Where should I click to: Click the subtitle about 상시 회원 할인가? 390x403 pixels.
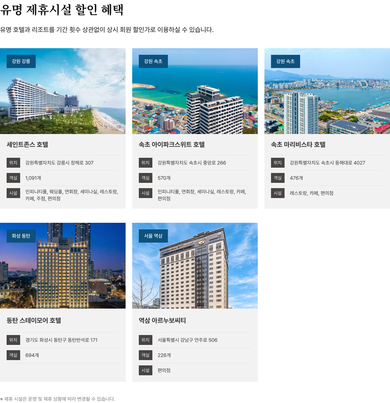pos(107,30)
